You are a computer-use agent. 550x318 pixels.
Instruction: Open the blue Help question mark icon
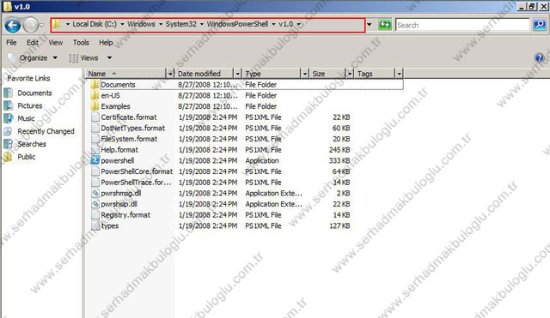pos(539,57)
